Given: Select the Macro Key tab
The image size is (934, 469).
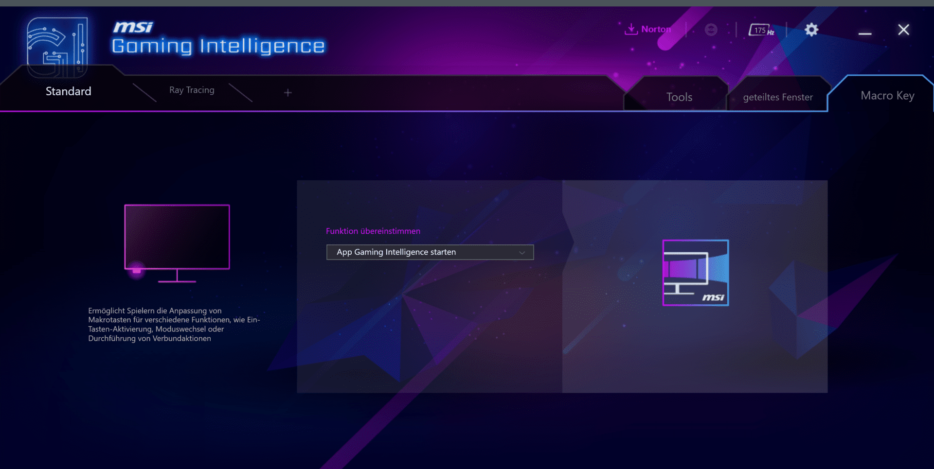Looking at the screenshot, I should click(887, 96).
